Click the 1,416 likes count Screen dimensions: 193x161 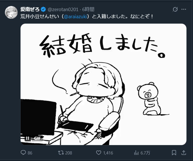click(108, 153)
